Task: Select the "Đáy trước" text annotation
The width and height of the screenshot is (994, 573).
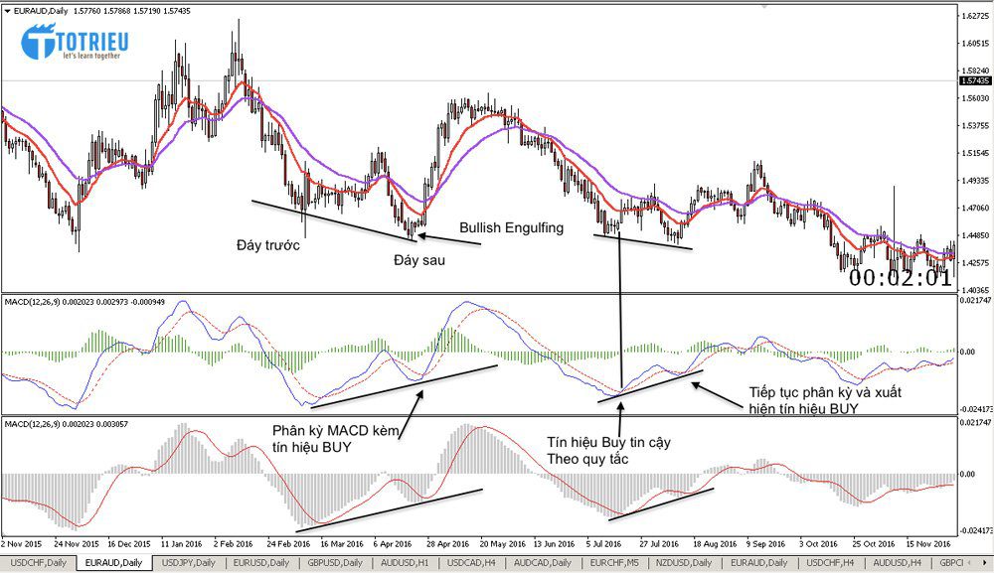Action: coord(267,245)
